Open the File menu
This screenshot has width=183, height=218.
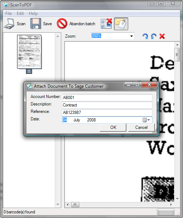pyautogui.click(x=9, y=13)
